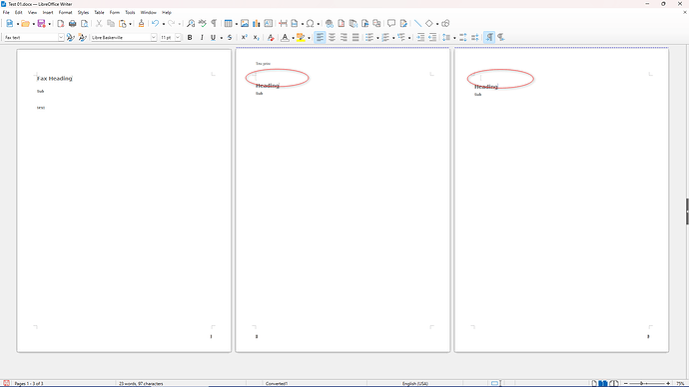Click the New document icon
This screenshot has height=387, width=689.
[9, 24]
